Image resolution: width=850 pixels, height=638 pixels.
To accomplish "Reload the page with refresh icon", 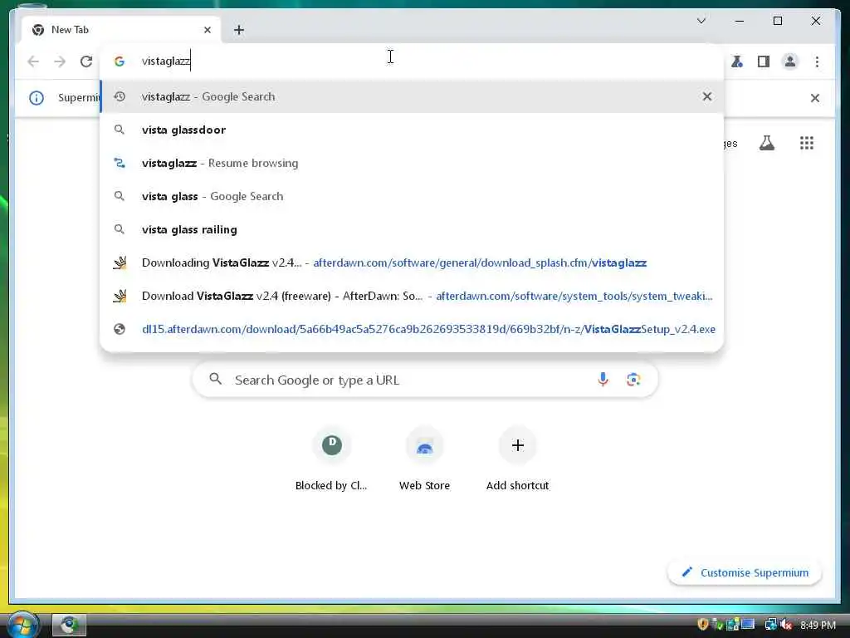I will (x=86, y=61).
